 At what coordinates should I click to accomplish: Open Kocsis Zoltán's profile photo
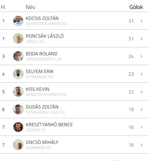(x=18, y=21)
